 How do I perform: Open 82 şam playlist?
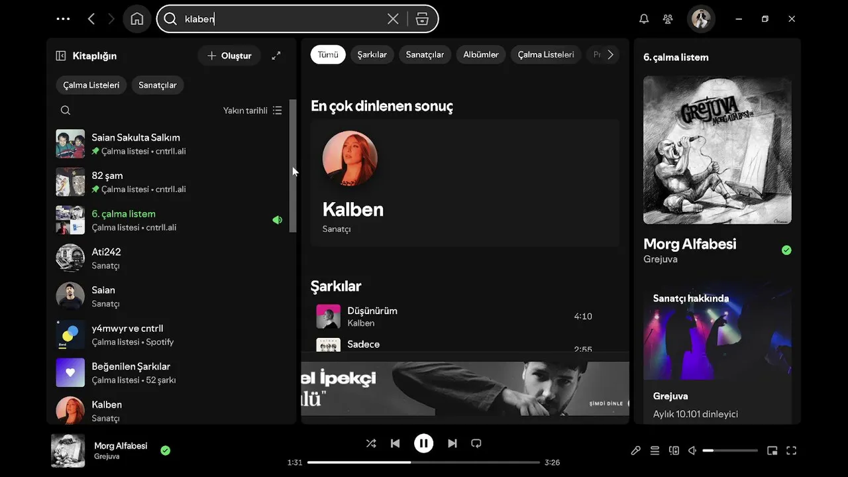click(170, 182)
